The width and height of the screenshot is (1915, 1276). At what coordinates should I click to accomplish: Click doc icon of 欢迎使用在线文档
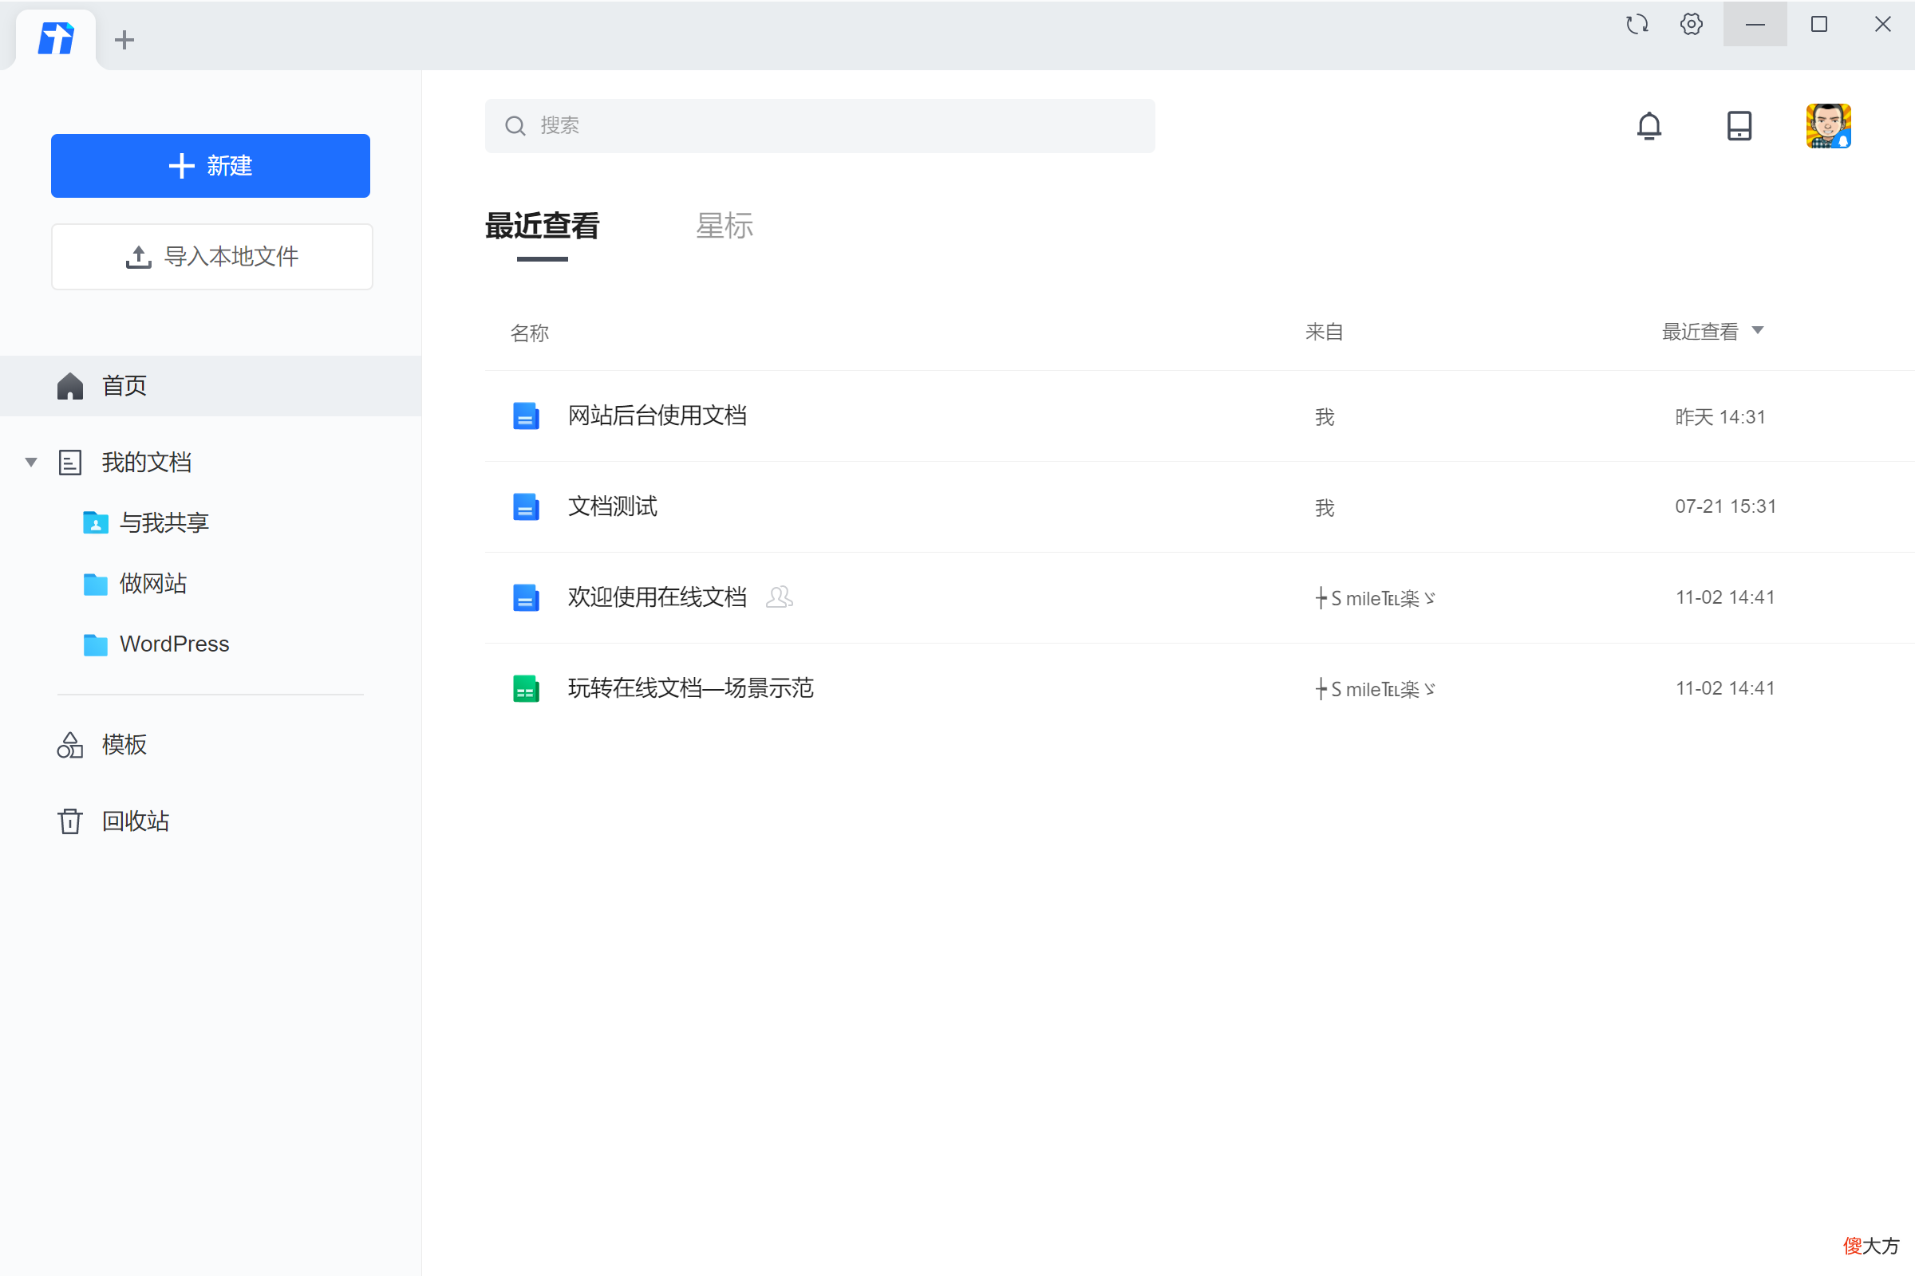point(526,598)
